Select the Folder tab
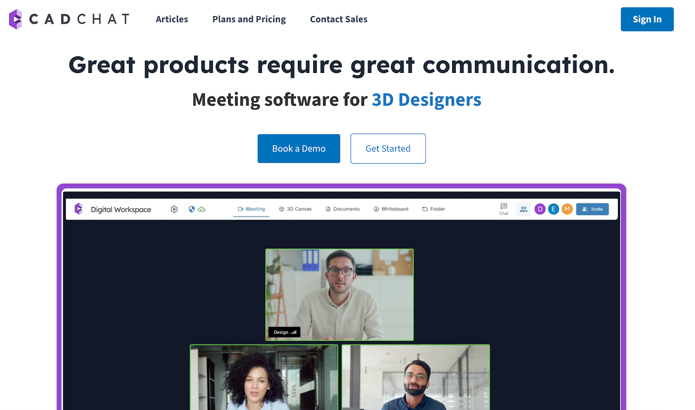695x410 pixels. point(434,209)
